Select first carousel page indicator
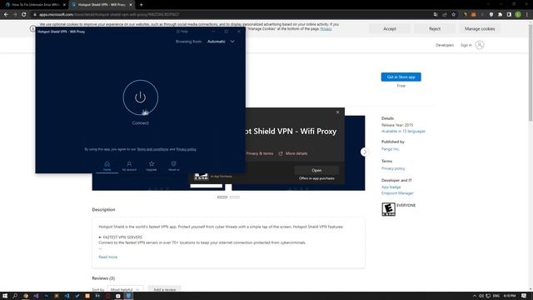 (222, 197)
